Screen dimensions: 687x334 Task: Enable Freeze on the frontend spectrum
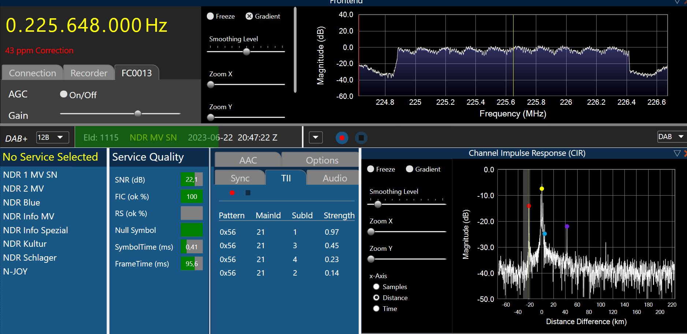click(210, 16)
